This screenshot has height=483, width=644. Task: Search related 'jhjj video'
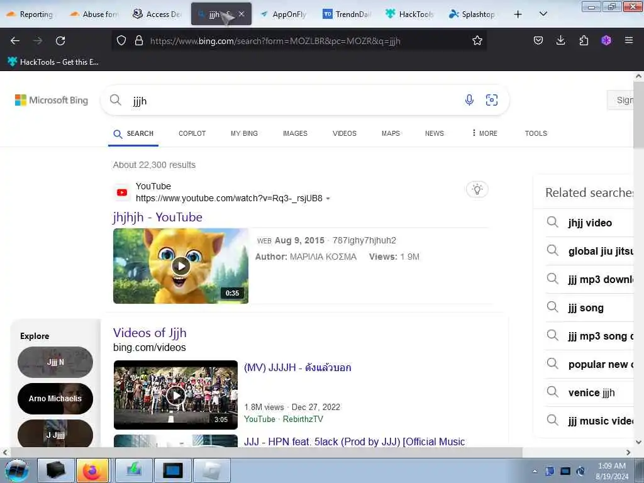coord(590,223)
